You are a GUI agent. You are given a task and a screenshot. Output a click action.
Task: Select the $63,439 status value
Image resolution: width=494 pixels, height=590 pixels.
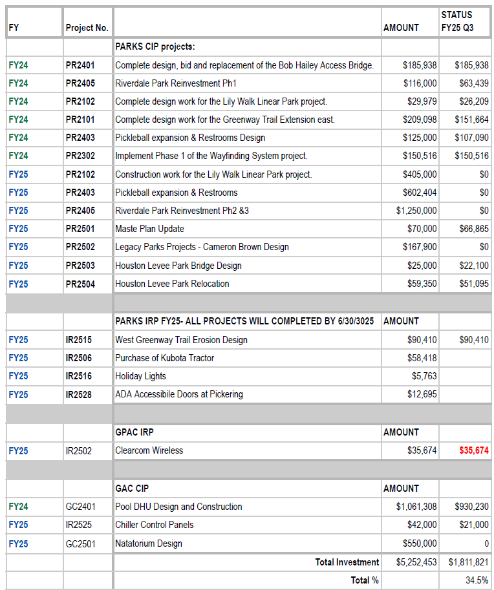pos(474,83)
